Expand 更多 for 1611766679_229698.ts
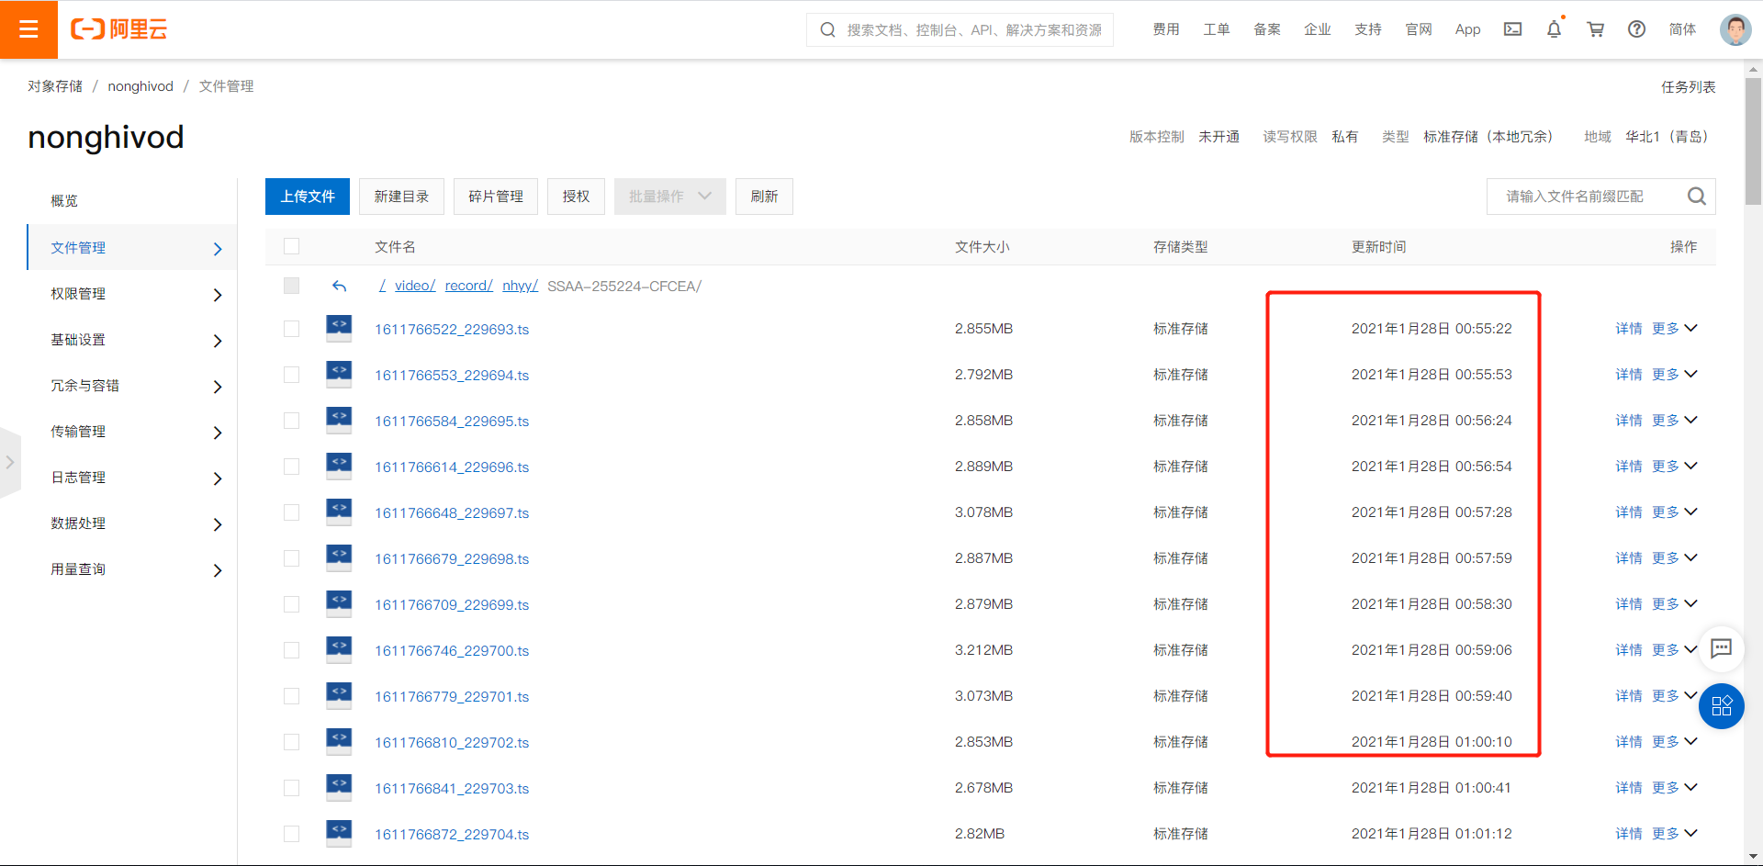The width and height of the screenshot is (1763, 866). (1675, 558)
